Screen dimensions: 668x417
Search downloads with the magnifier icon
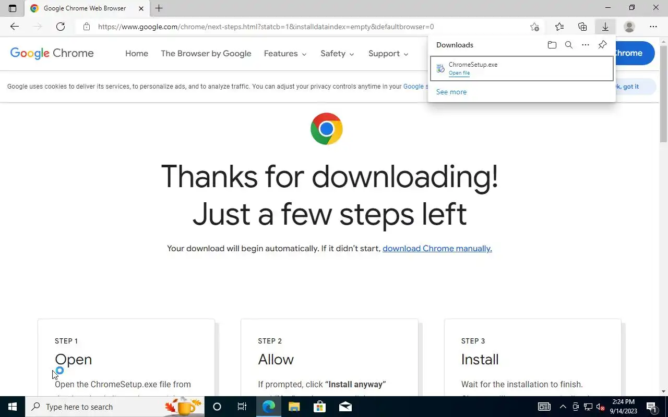[569, 45]
